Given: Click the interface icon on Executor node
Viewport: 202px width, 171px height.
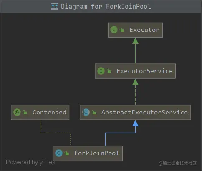Looking at the screenshot, I should [114, 30].
